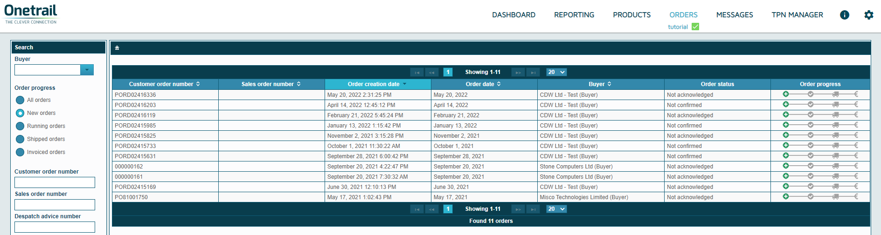Screen dimensions: 881x235
Task: Click page 1 button in top pagination
Action: point(448,72)
